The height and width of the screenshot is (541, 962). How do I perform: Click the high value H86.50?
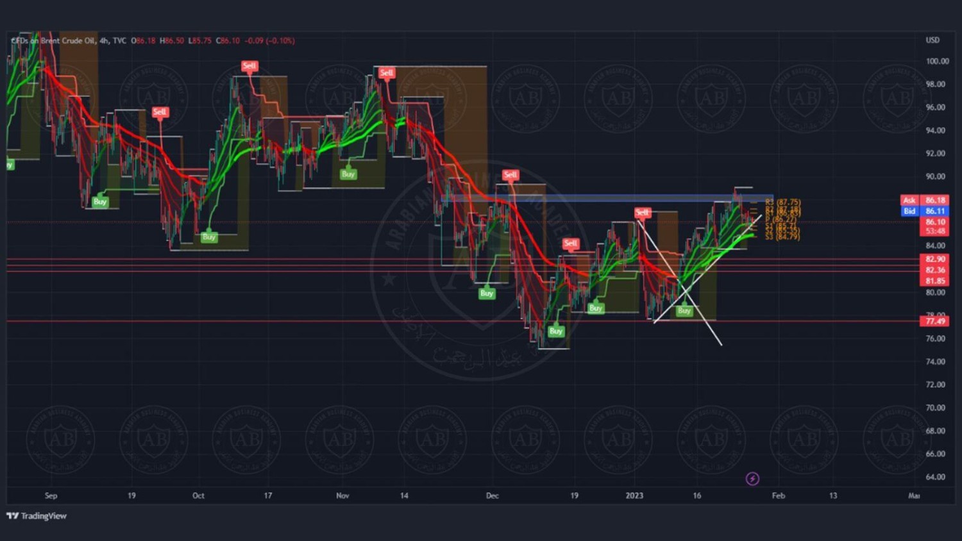(x=172, y=40)
